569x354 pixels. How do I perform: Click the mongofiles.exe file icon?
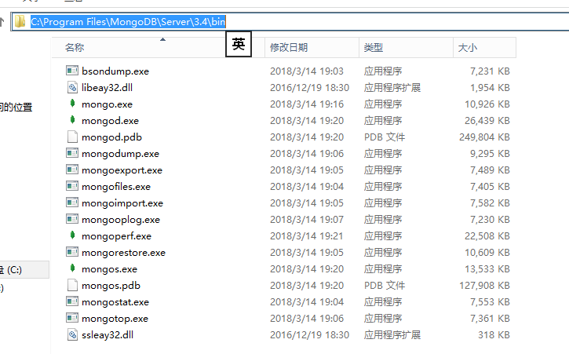[72, 186]
